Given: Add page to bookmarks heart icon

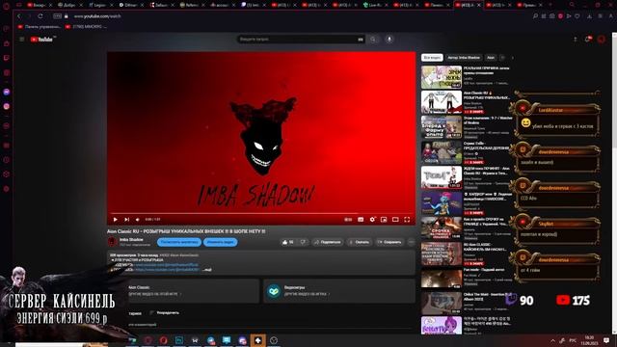Looking at the screenshot, I should [577, 16].
